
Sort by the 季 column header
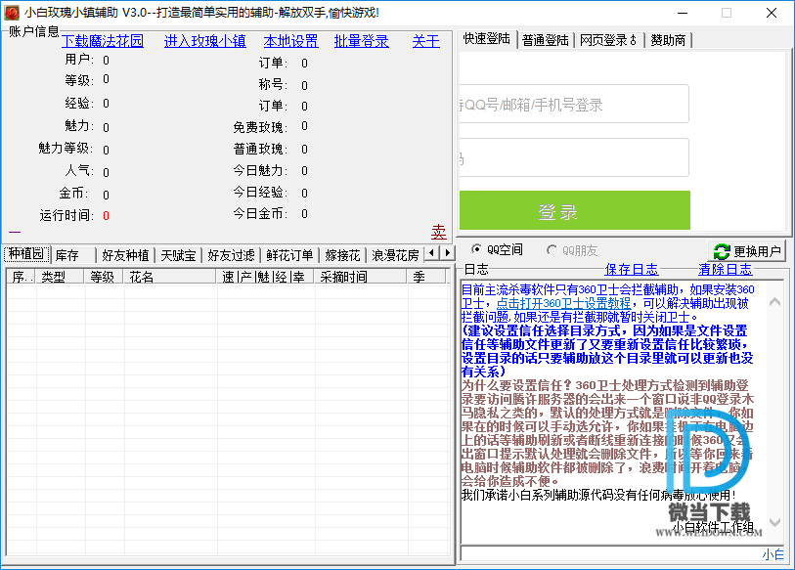pyautogui.click(x=426, y=277)
